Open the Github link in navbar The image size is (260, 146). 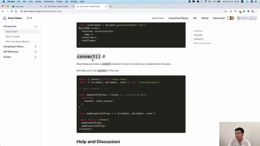205,18
